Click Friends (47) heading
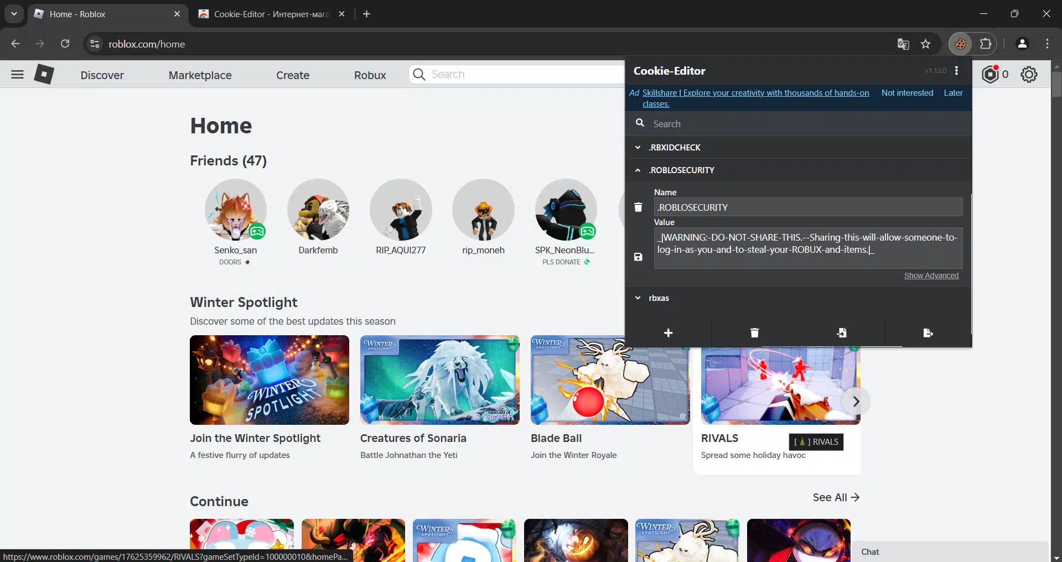 [228, 160]
